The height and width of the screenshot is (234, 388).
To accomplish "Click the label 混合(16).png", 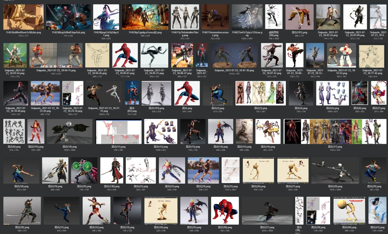I will [268, 147].
